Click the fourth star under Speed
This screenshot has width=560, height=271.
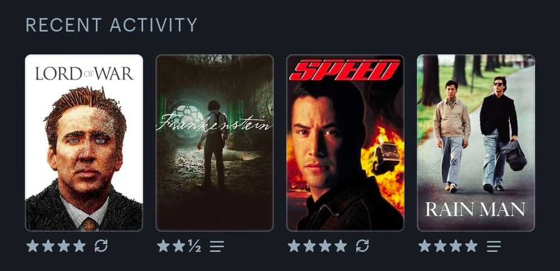click(340, 246)
